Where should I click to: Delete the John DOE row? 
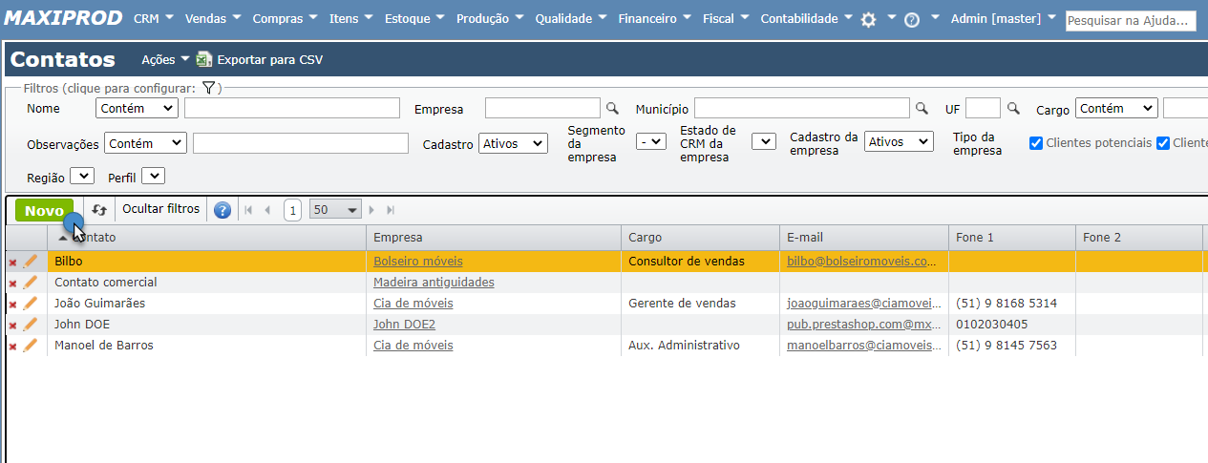(12, 326)
